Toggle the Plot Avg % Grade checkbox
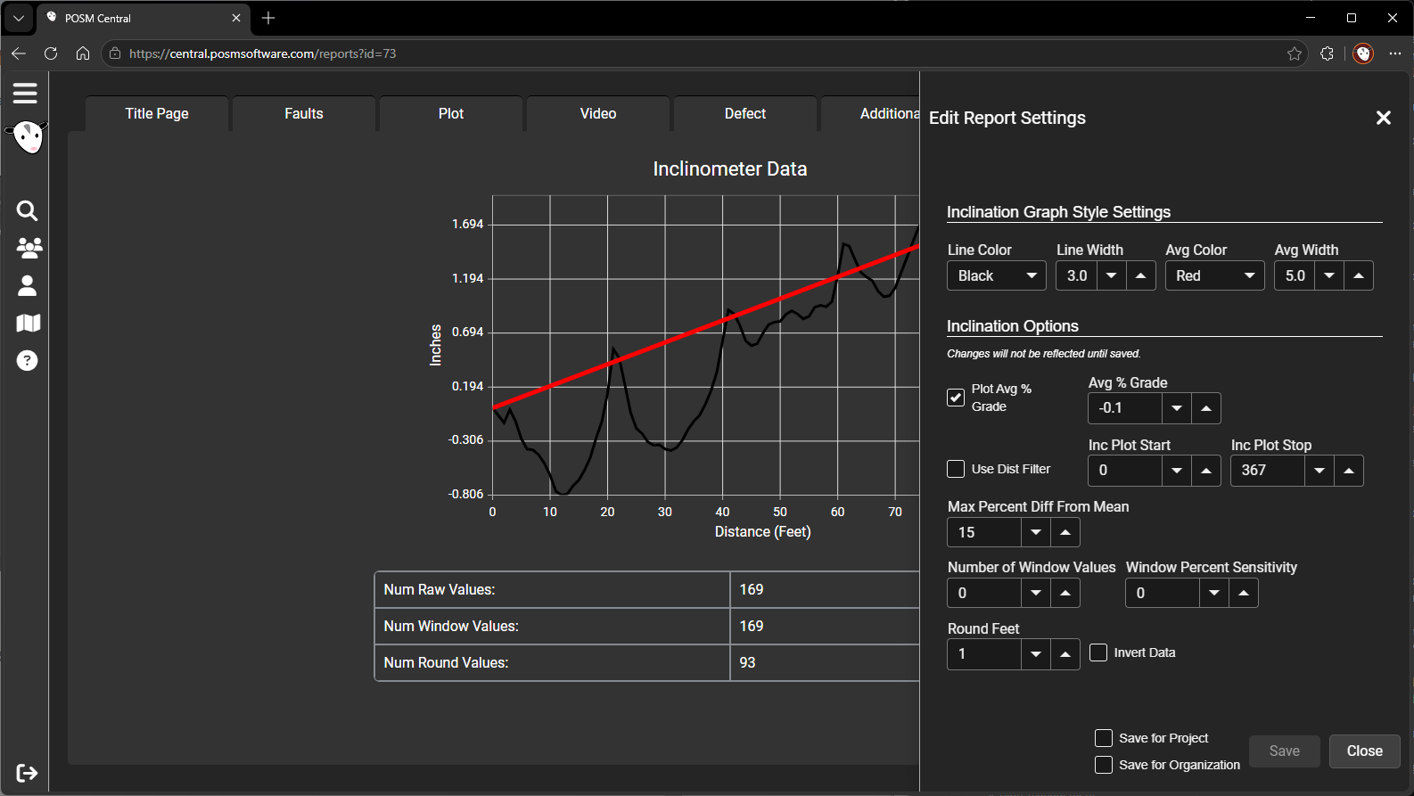The image size is (1414, 796). tap(956, 398)
